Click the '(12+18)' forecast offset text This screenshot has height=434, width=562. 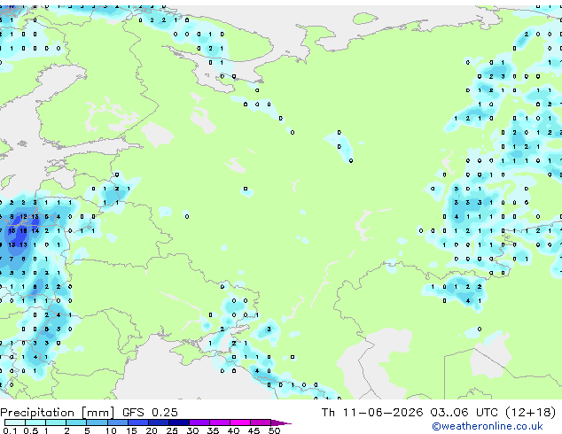pyautogui.click(x=530, y=413)
